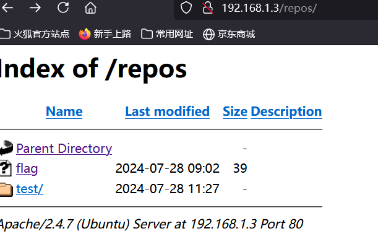Sort listing by Description column
Image resolution: width=378 pixels, height=239 pixels.
coord(286,111)
